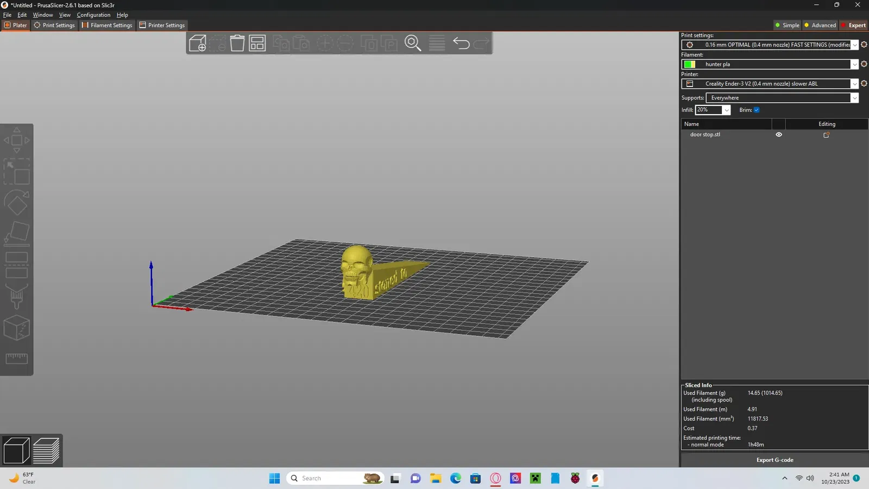Image resolution: width=869 pixels, height=489 pixels.
Task: Hide door stop.stl using eye icon
Action: (x=779, y=135)
